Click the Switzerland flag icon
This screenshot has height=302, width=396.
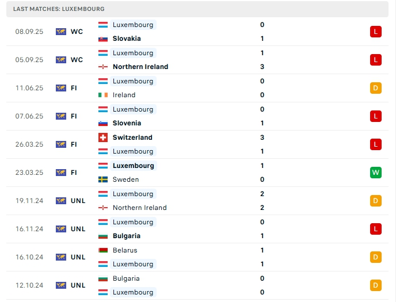click(103, 137)
